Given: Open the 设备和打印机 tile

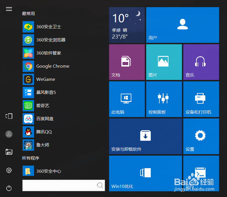Looking at the screenshot, I should [x=201, y=99].
